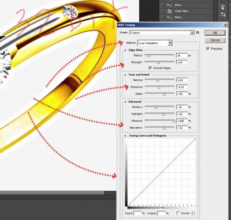
Task: Select the Outer Glow folder icon
Action: [169, 11]
